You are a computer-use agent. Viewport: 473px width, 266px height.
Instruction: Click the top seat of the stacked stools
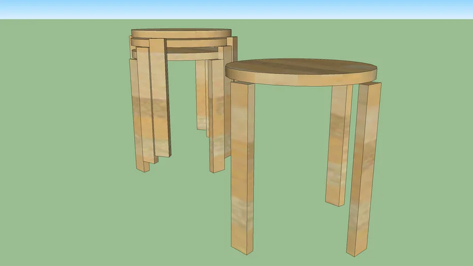click(180, 32)
